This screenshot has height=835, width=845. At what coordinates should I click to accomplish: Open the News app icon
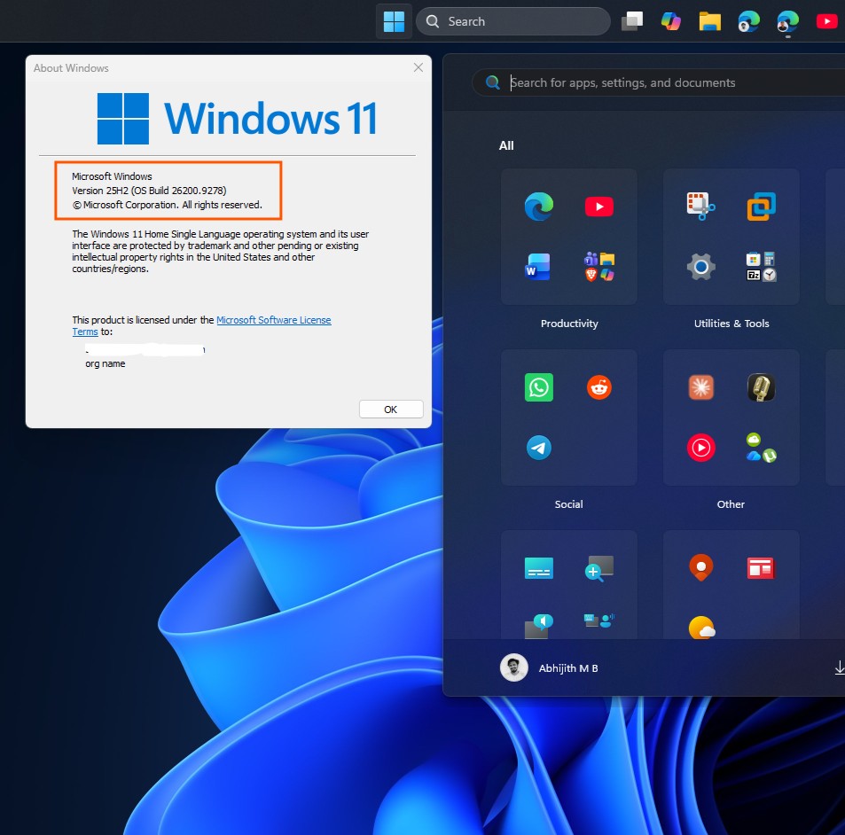761,568
